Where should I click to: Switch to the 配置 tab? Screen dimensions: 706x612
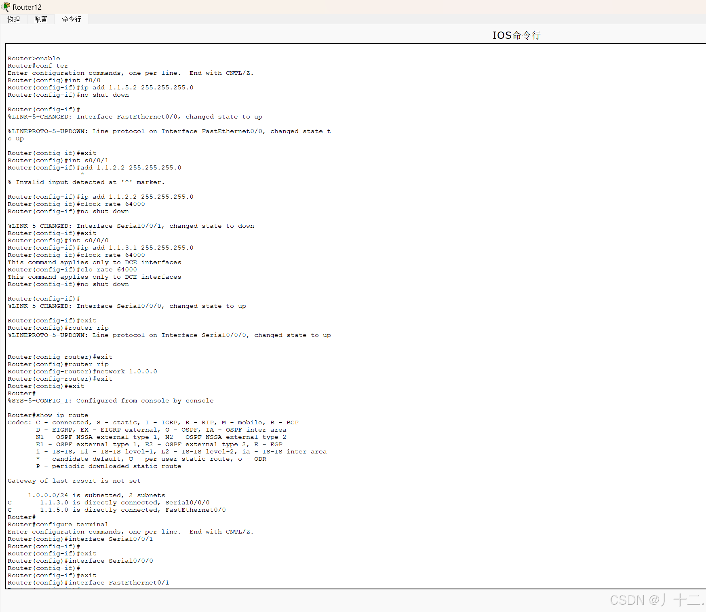(40, 19)
